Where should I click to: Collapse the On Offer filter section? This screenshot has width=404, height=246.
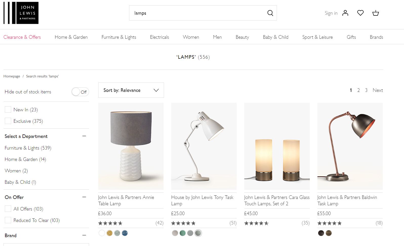(x=84, y=197)
